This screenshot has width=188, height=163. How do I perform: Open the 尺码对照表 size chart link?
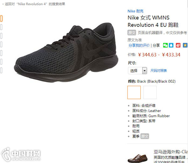tap(159, 71)
